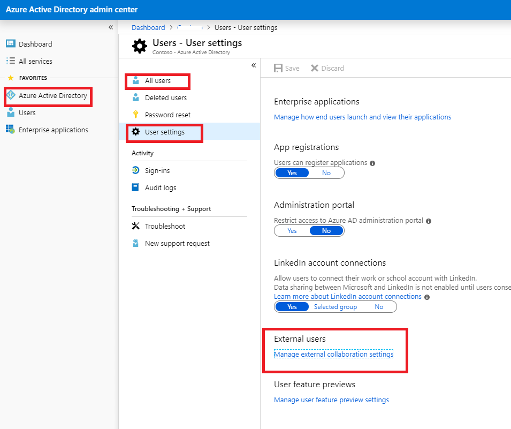Click the Save floppy disk icon
This screenshot has width=511, height=429.
pyautogui.click(x=278, y=68)
